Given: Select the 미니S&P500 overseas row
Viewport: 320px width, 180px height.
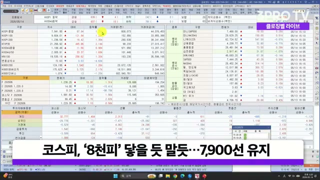Looking at the screenshot, I should coord(248,31).
